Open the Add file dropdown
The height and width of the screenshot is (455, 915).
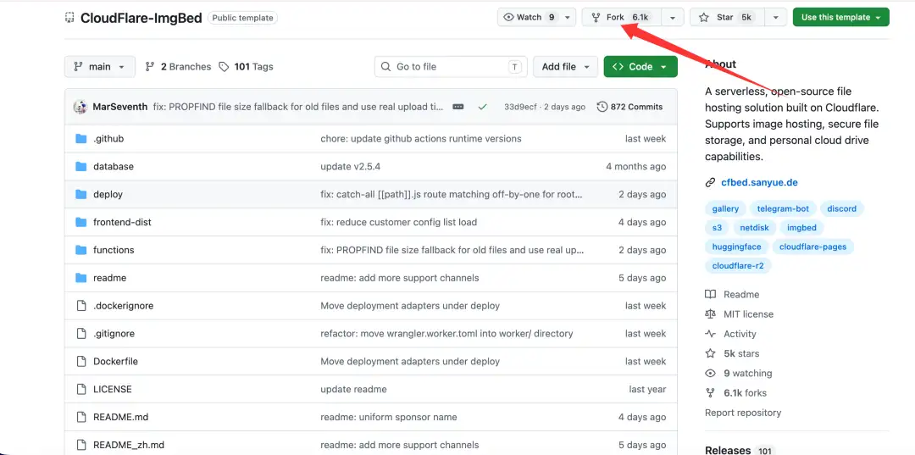565,67
